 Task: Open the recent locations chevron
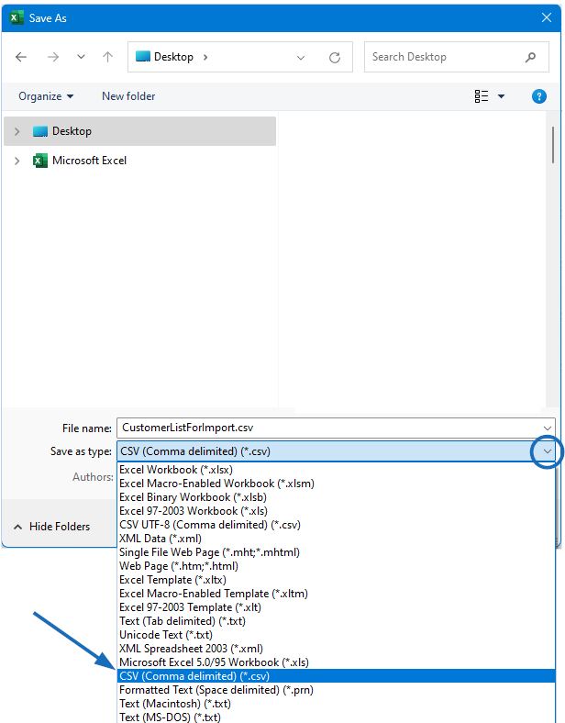click(81, 57)
